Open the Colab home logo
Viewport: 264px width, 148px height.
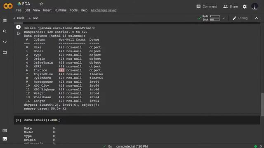[x=8, y=7]
